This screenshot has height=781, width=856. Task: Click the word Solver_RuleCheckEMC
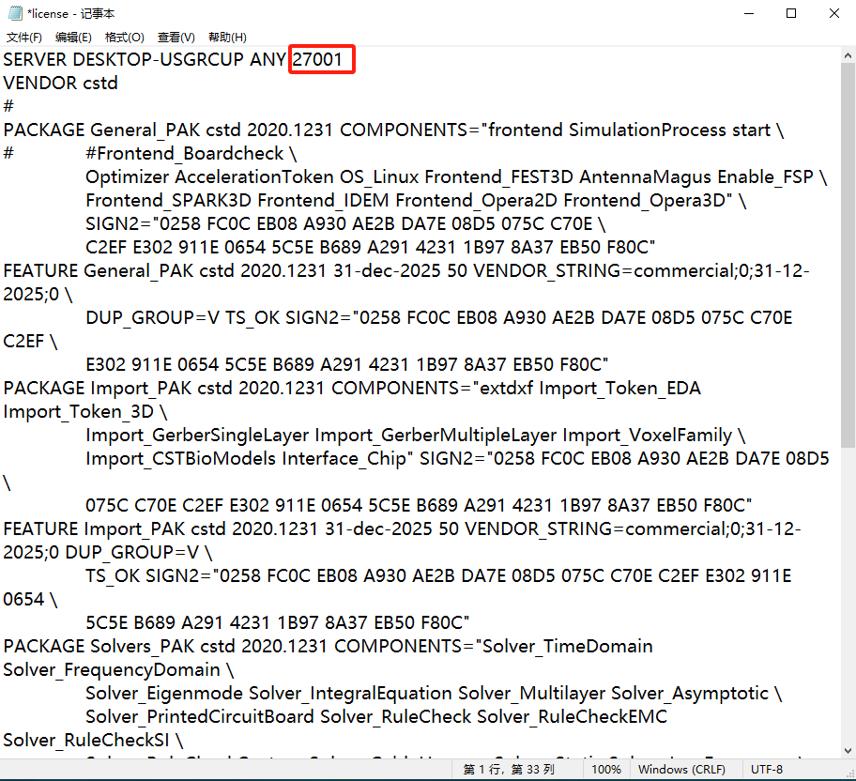pos(573,717)
